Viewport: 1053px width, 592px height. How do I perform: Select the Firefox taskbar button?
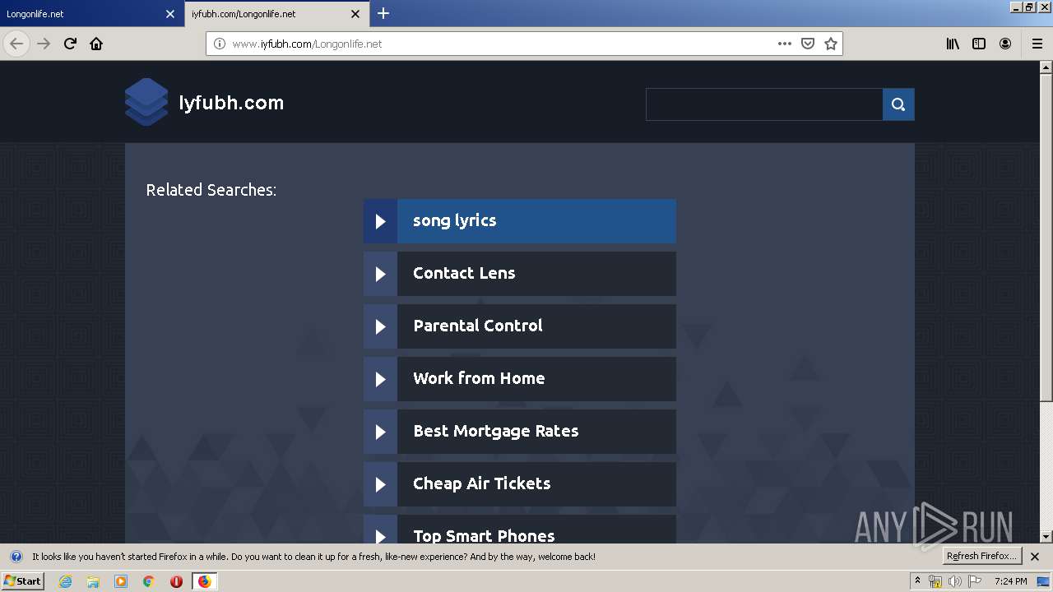point(204,581)
